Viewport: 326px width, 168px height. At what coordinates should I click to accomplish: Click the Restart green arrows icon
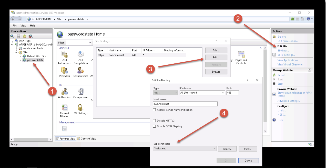coord(274,75)
